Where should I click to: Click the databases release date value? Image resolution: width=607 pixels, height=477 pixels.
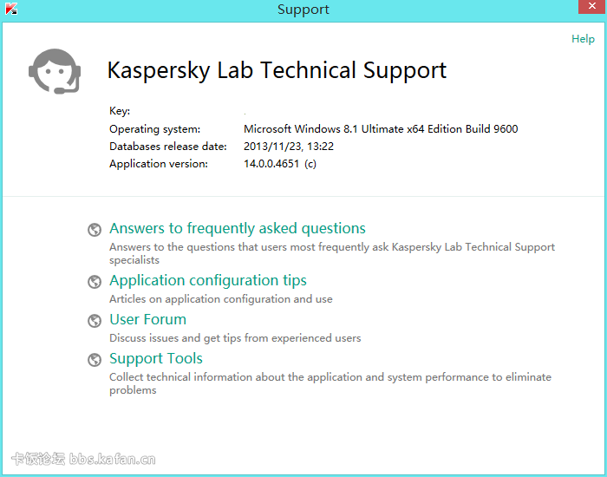click(x=289, y=147)
